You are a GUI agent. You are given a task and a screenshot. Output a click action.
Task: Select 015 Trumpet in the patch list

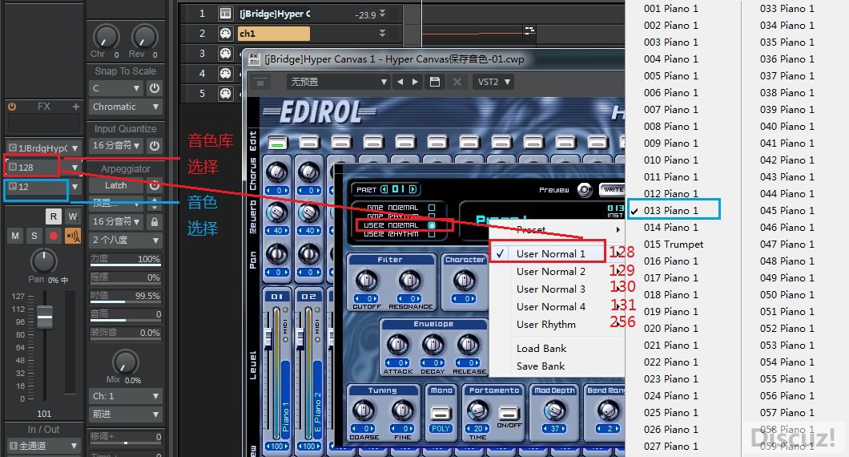point(674,244)
